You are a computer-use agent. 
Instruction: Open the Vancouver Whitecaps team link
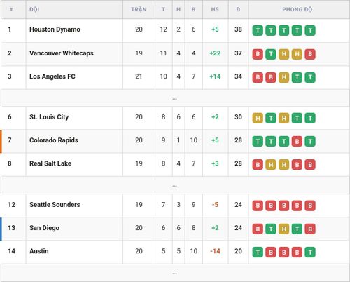tap(62, 53)
